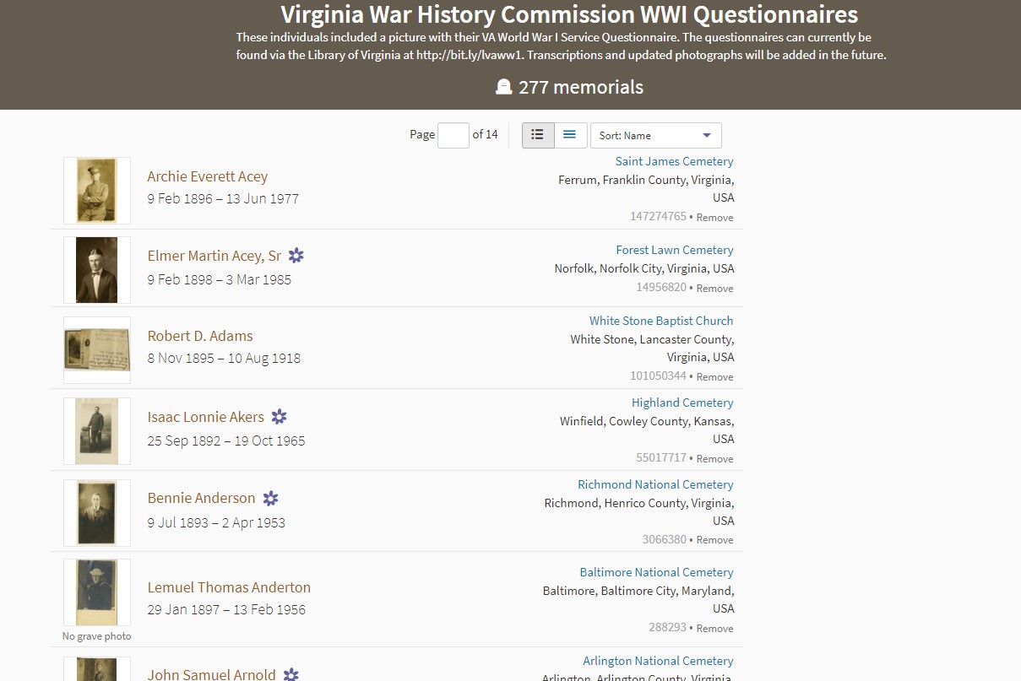Click the flower icon next to Bennie Anderson
Viewport: 1021px width, 681px height.
270,498
